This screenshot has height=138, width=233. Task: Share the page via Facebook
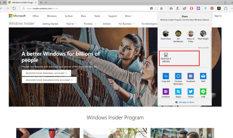tap(191, 76)
